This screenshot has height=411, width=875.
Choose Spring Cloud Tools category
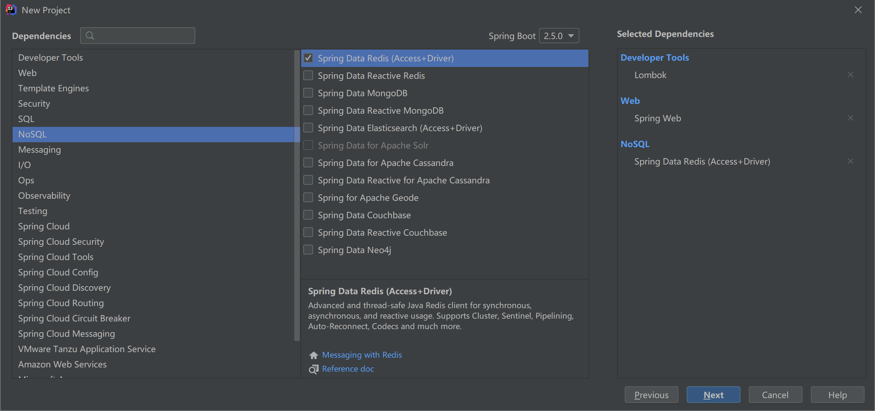point(153,257)
